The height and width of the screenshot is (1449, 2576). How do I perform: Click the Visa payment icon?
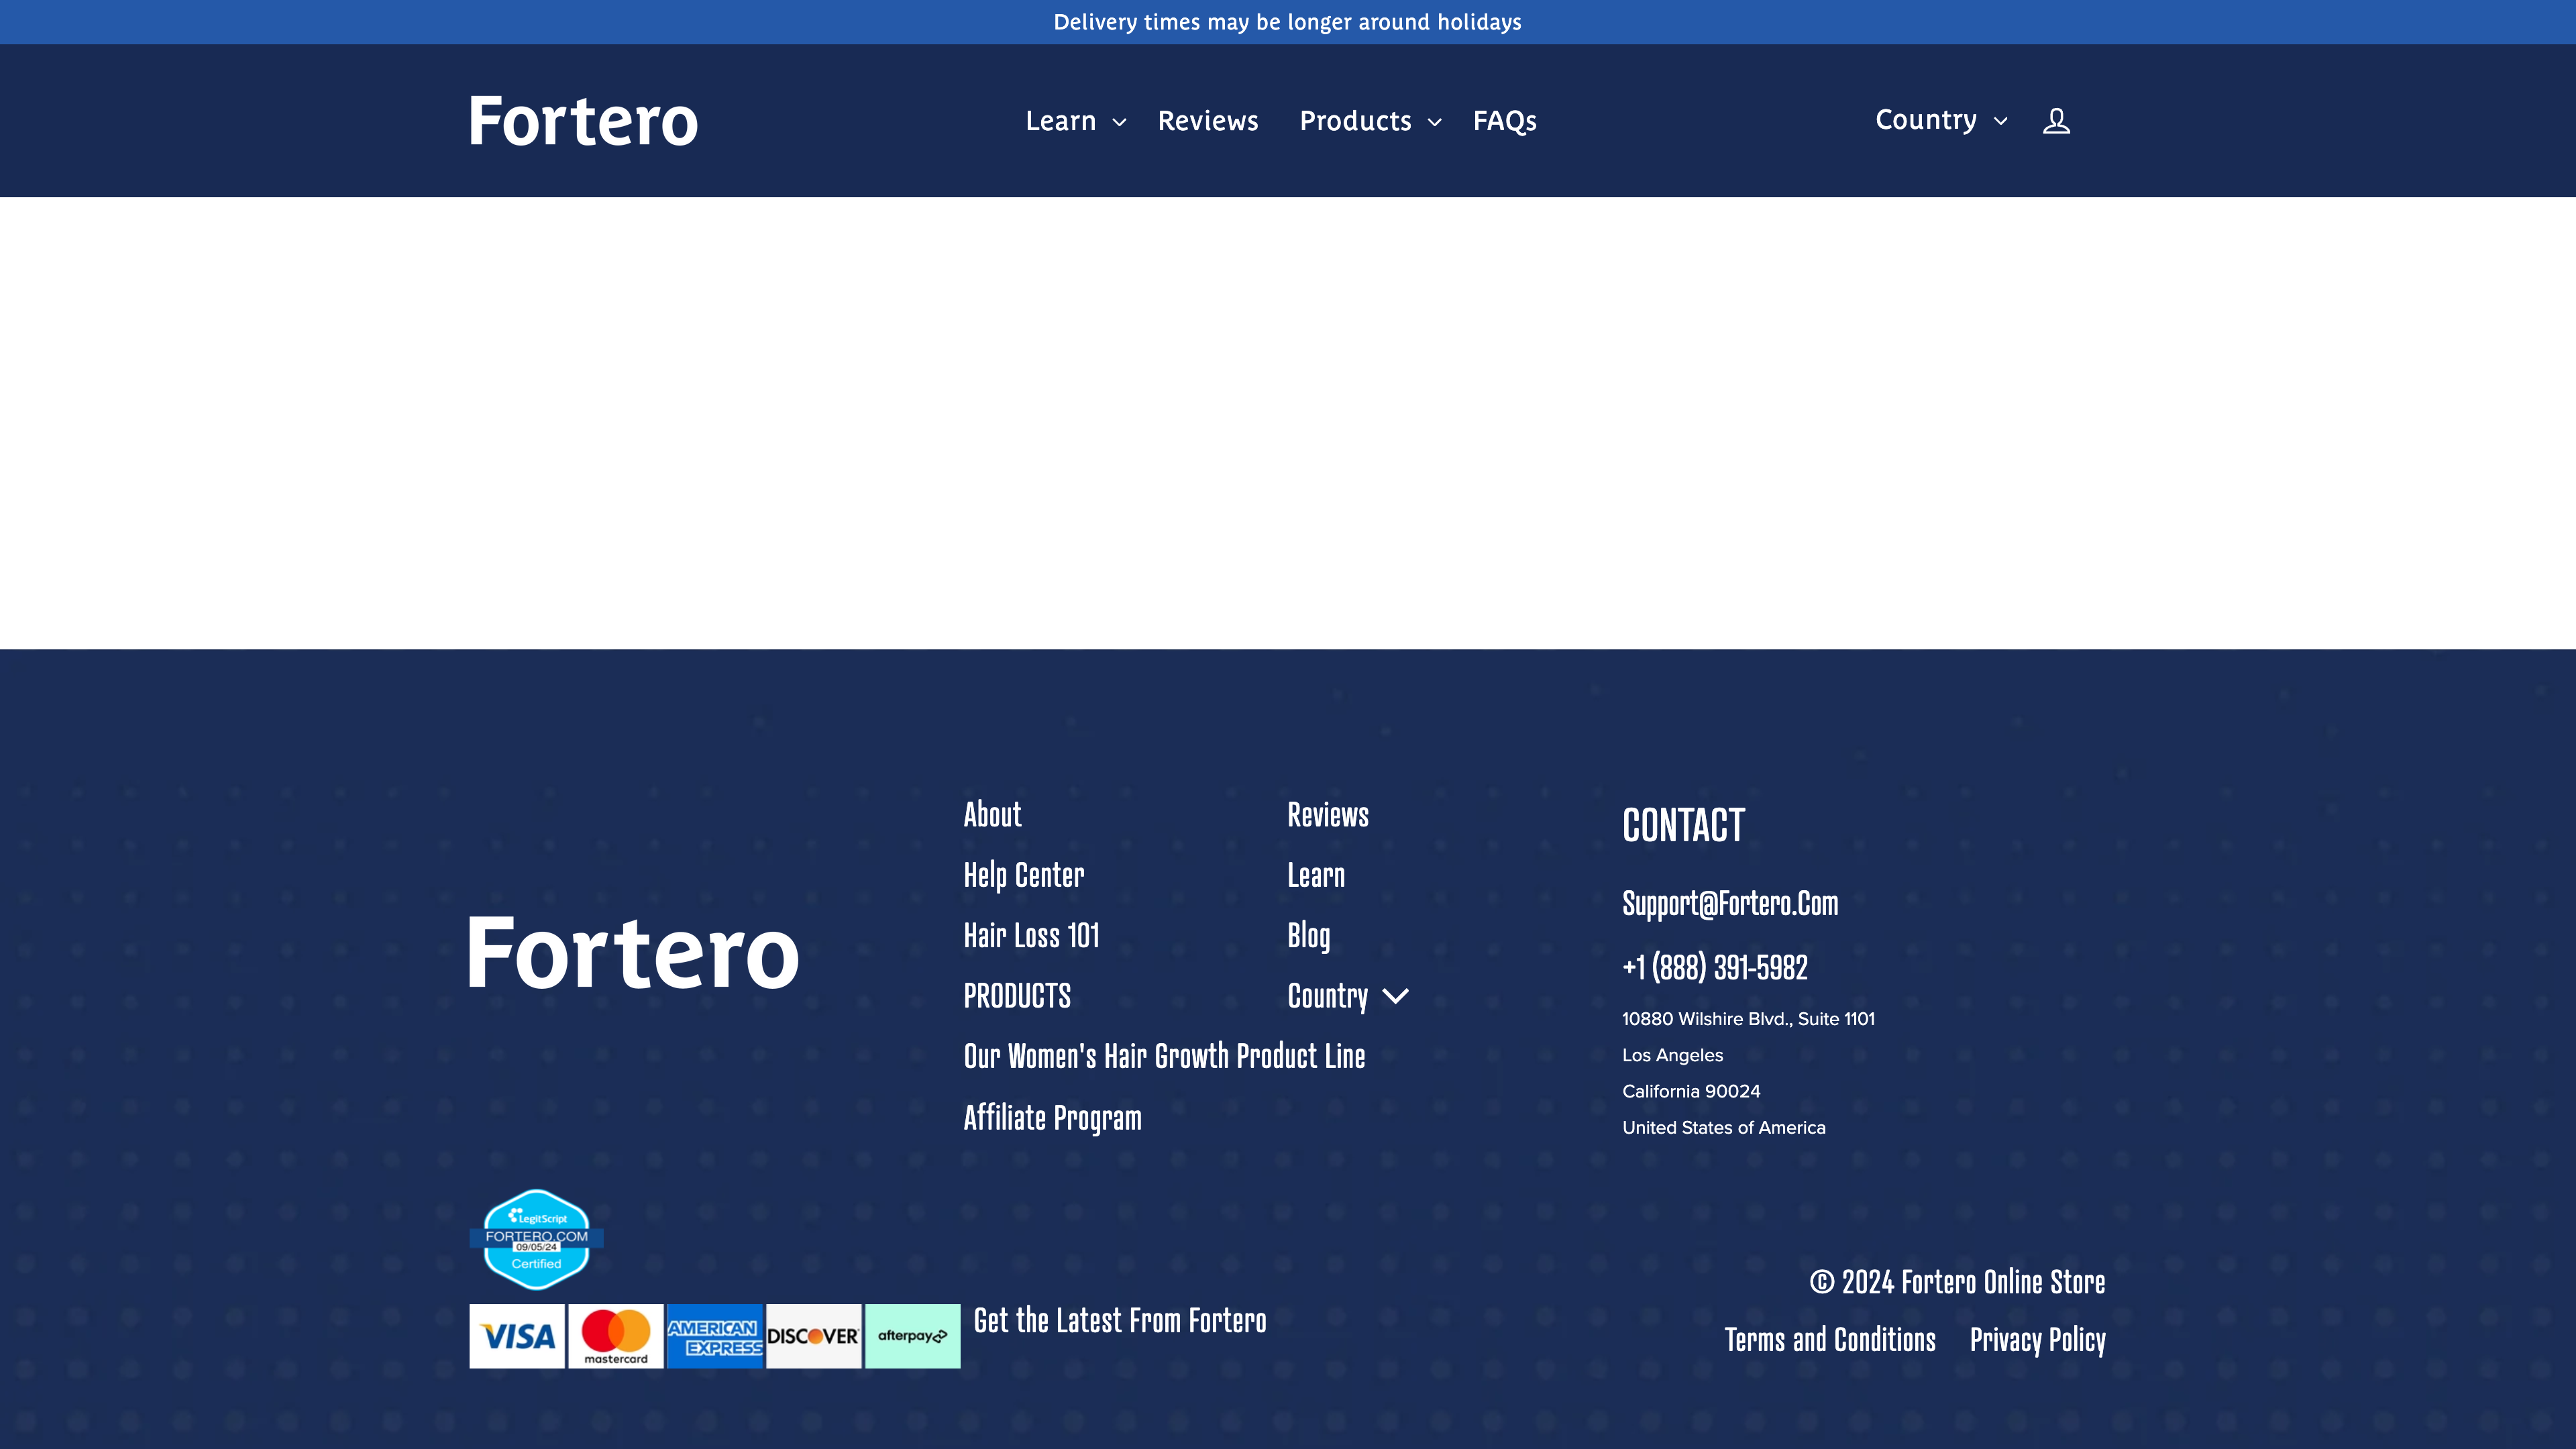517,1336
